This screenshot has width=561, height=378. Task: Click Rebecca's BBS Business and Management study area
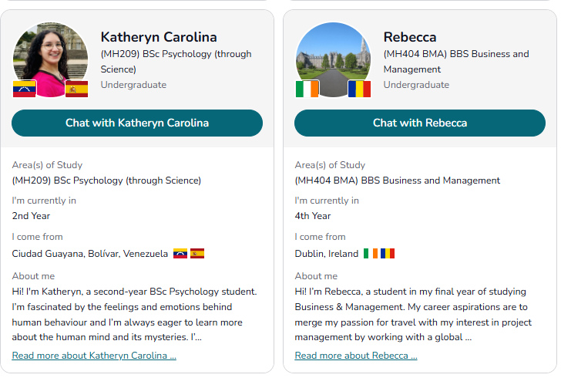(x=397, y=181)
